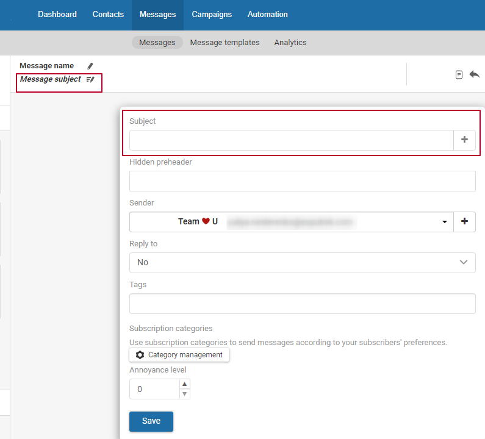
Task: Click the pencil icon next to Message name
Action: point(90,66)
